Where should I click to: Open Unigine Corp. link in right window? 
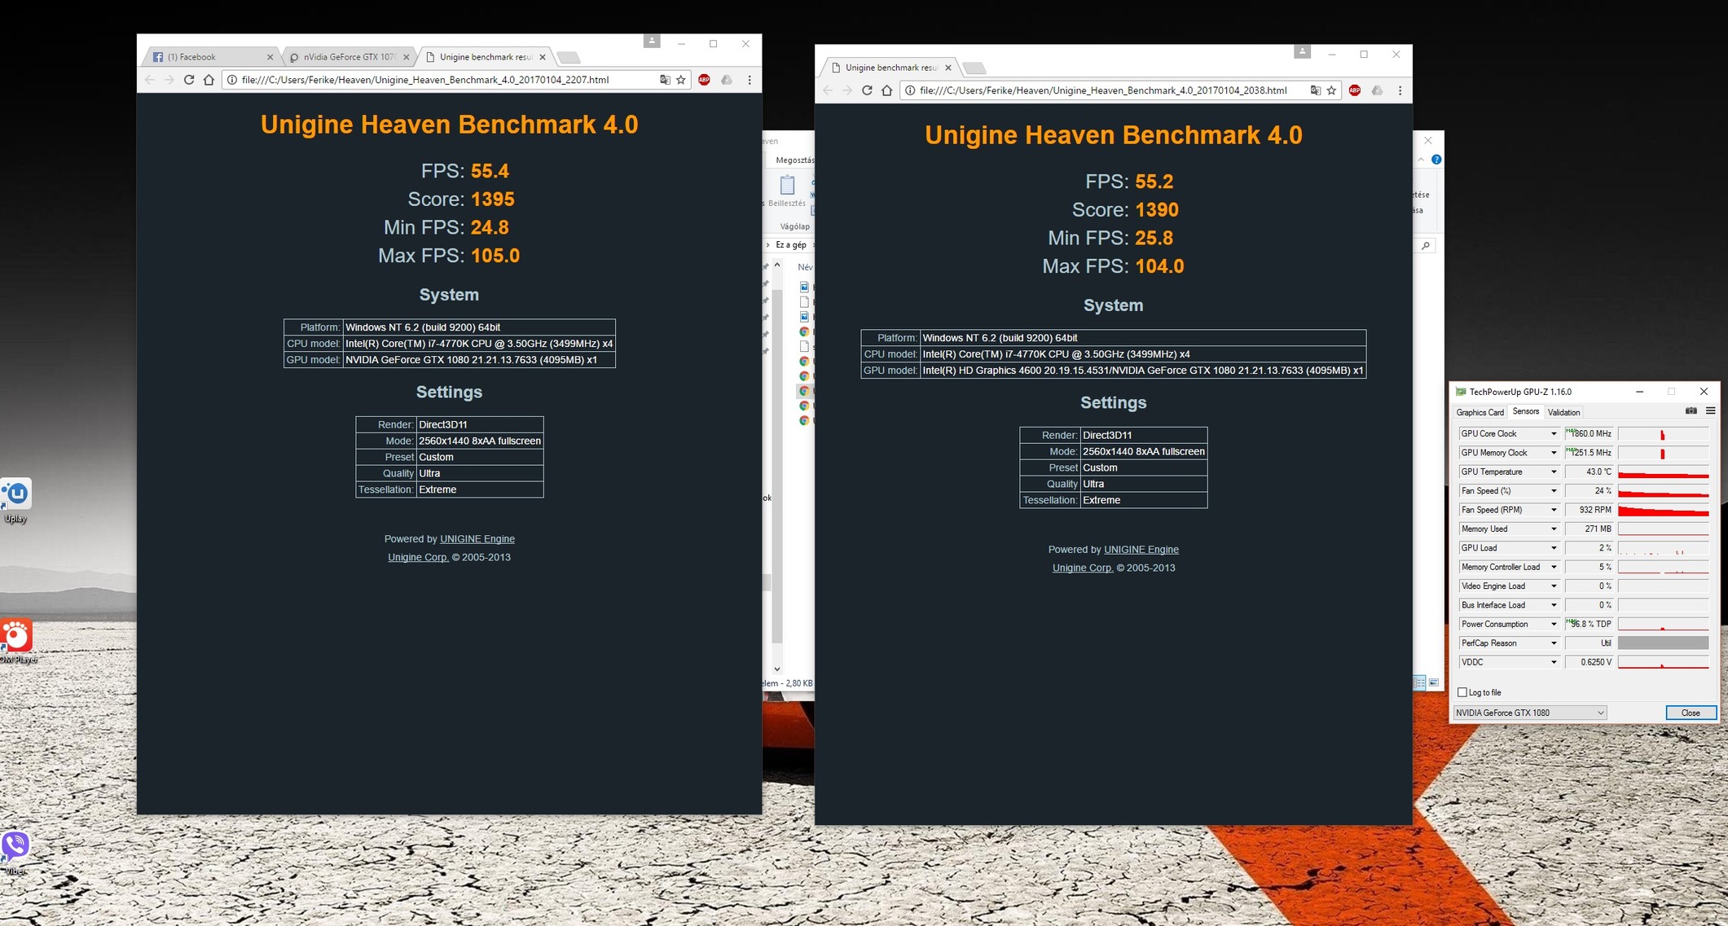click(x=1083, y=568)
